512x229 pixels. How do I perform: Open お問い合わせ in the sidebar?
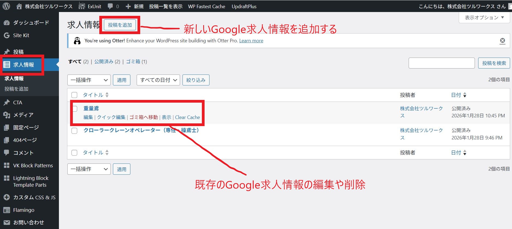[28, 222]
